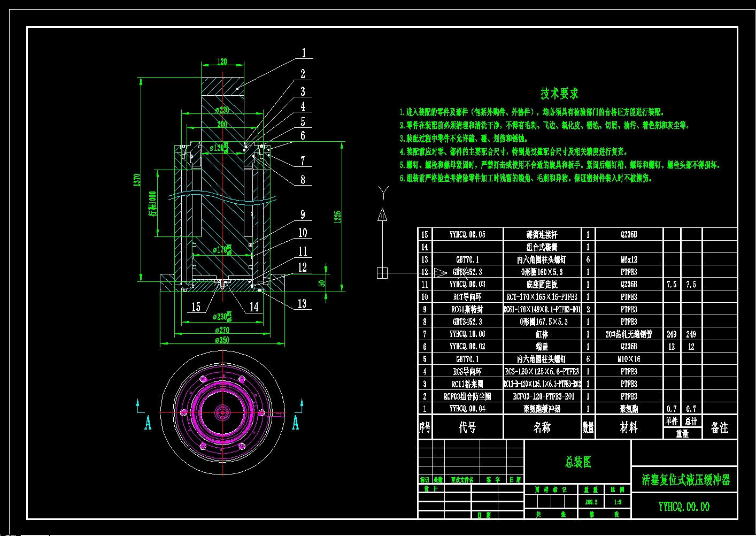Click the 聚氨酯缓冲器 part name cell

tap(542, 409)
